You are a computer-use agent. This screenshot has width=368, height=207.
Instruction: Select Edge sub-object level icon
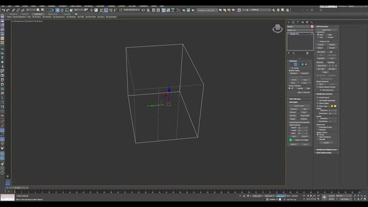[296, 64]
